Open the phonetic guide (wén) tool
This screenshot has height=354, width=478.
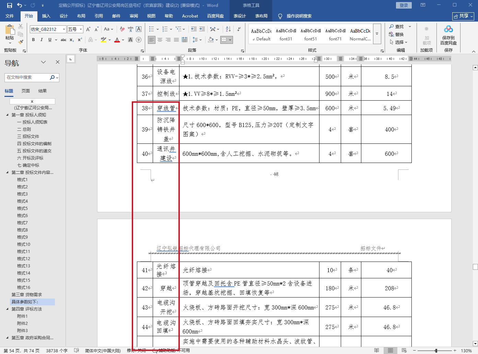pos(130,29)
